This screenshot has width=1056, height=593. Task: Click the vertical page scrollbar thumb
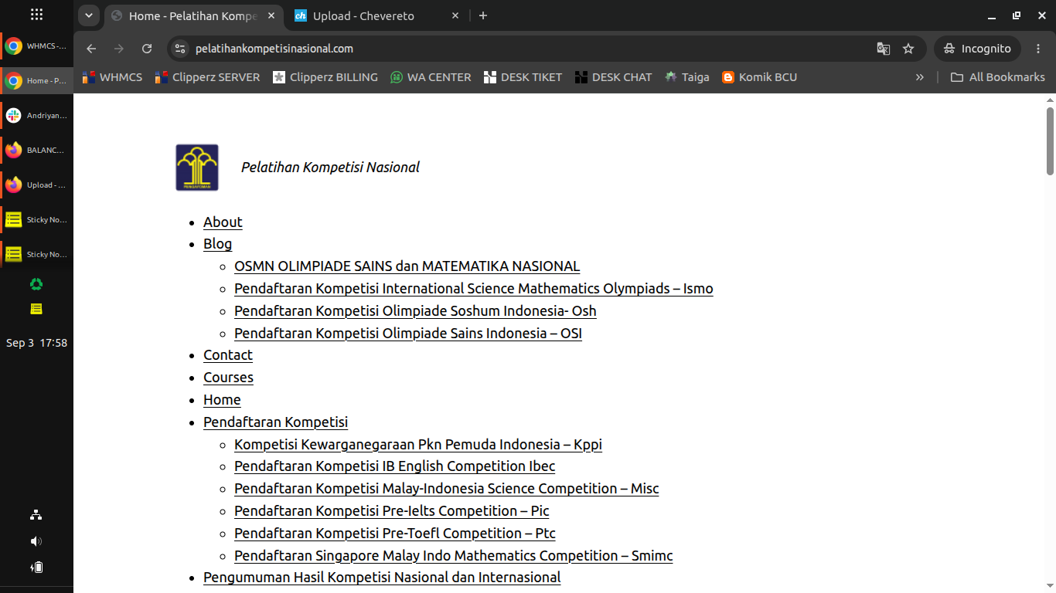point(1051,141)
